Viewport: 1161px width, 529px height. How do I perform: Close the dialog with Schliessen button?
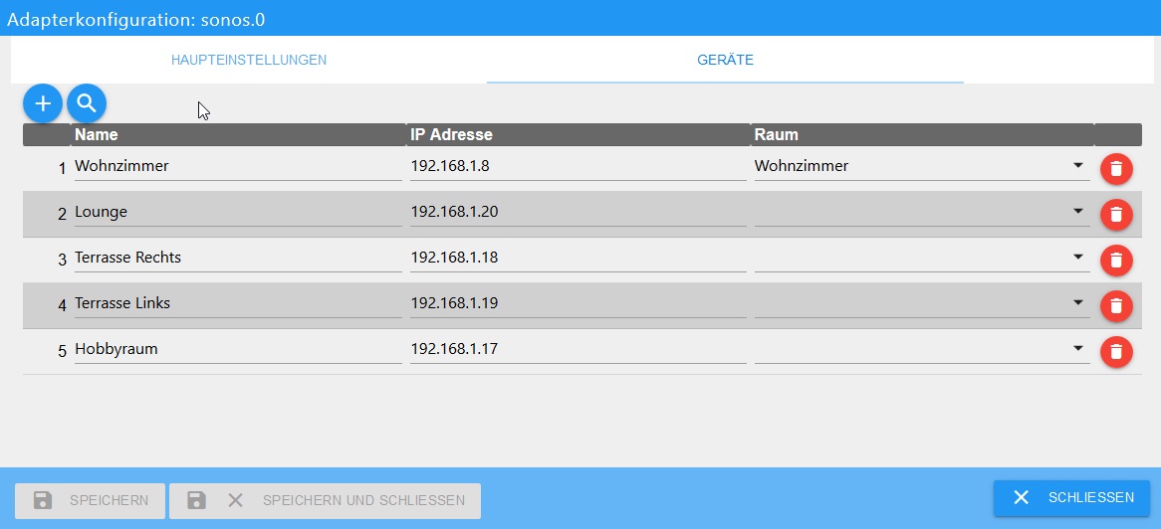point(1072,497)
